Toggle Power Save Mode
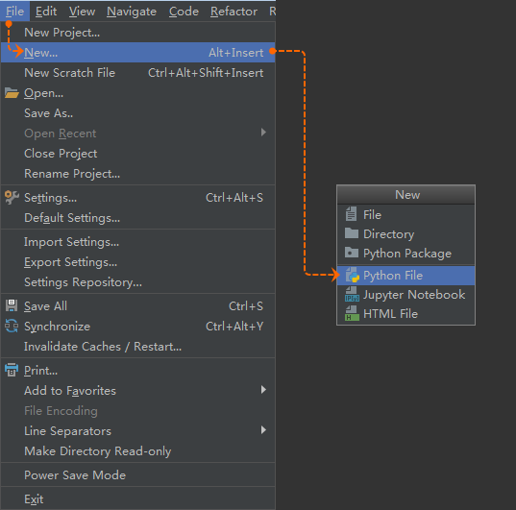The width and height of the screenshot is (516, 510). [x=137, y=474]
